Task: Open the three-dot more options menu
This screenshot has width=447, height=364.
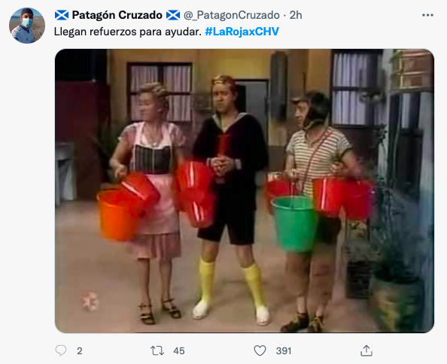Action: point(427,15)
